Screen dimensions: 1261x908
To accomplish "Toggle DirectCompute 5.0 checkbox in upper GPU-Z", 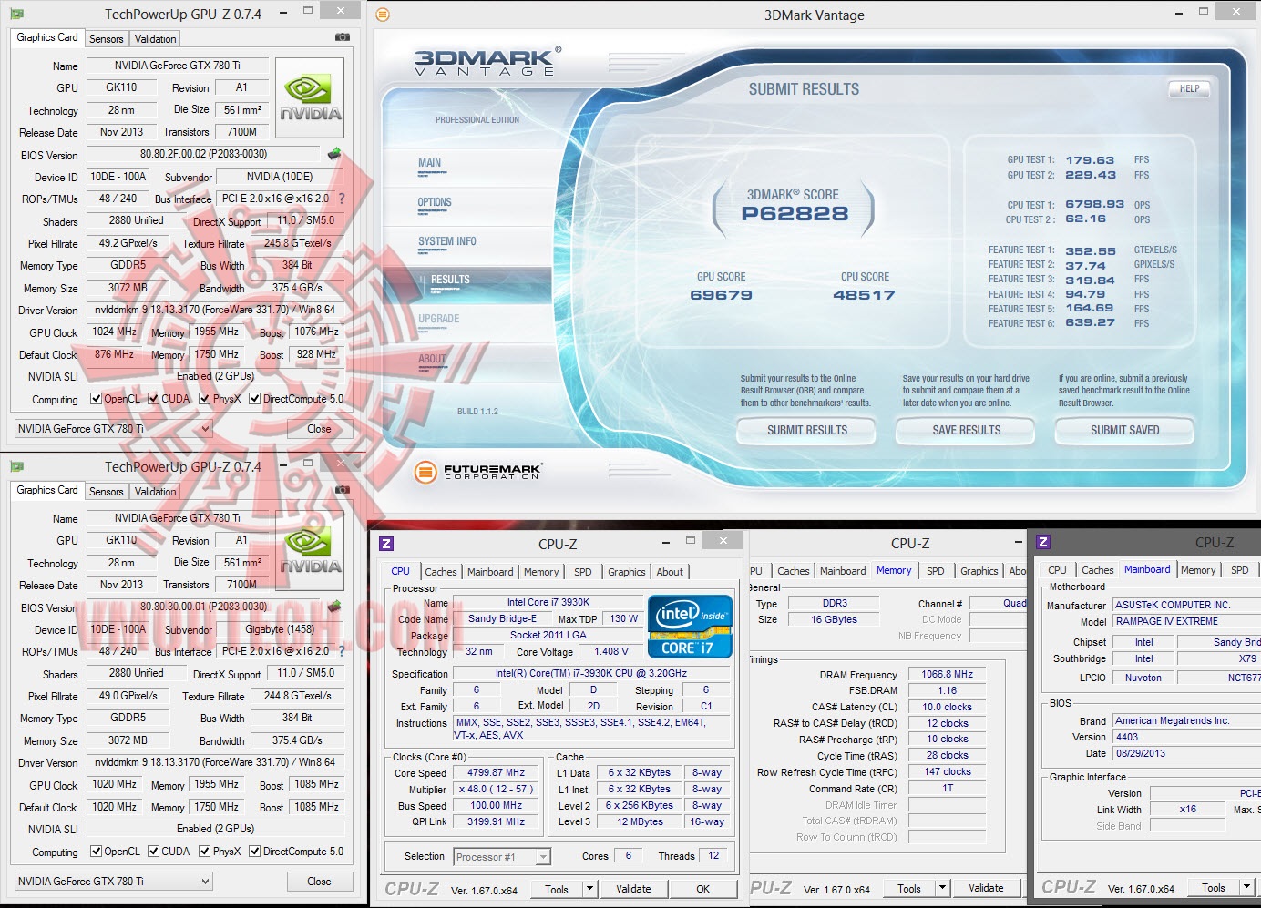I will 255,399.
